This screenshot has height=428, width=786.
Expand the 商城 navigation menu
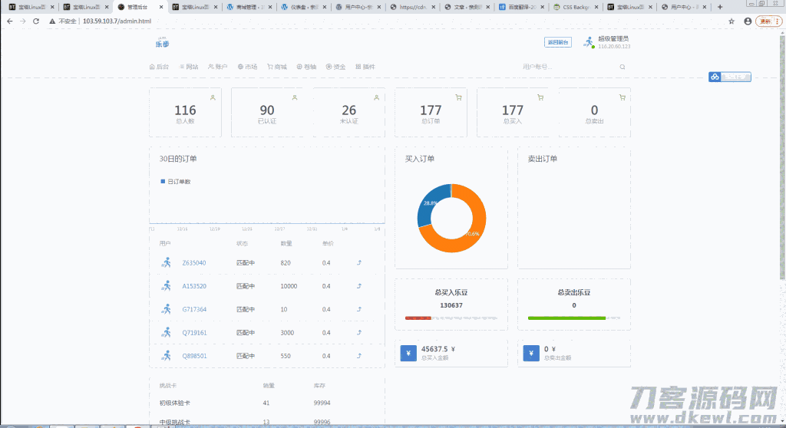coord(276,67)
